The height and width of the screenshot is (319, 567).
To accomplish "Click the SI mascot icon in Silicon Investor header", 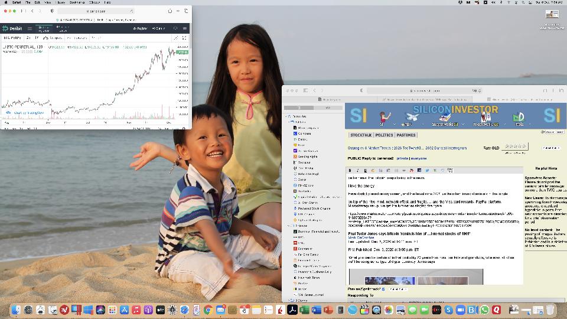I will click(384, 117).
